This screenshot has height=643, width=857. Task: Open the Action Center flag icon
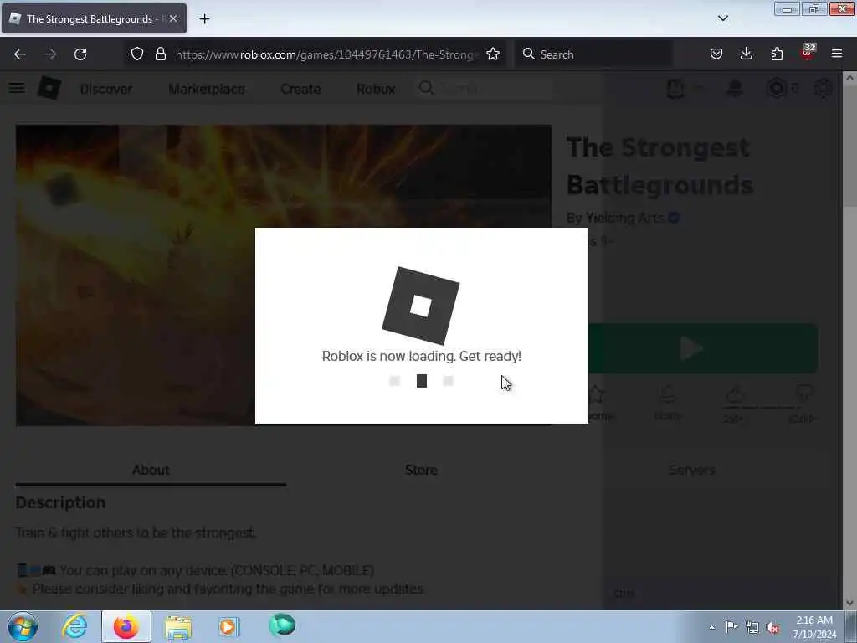tap(731, 627)
